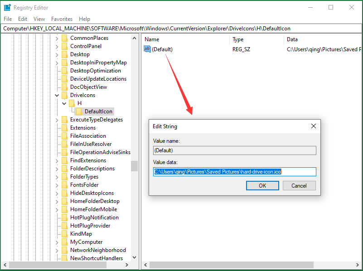
Task: Click the tree pane scroll-down arrow
Action: coord(134,257)
